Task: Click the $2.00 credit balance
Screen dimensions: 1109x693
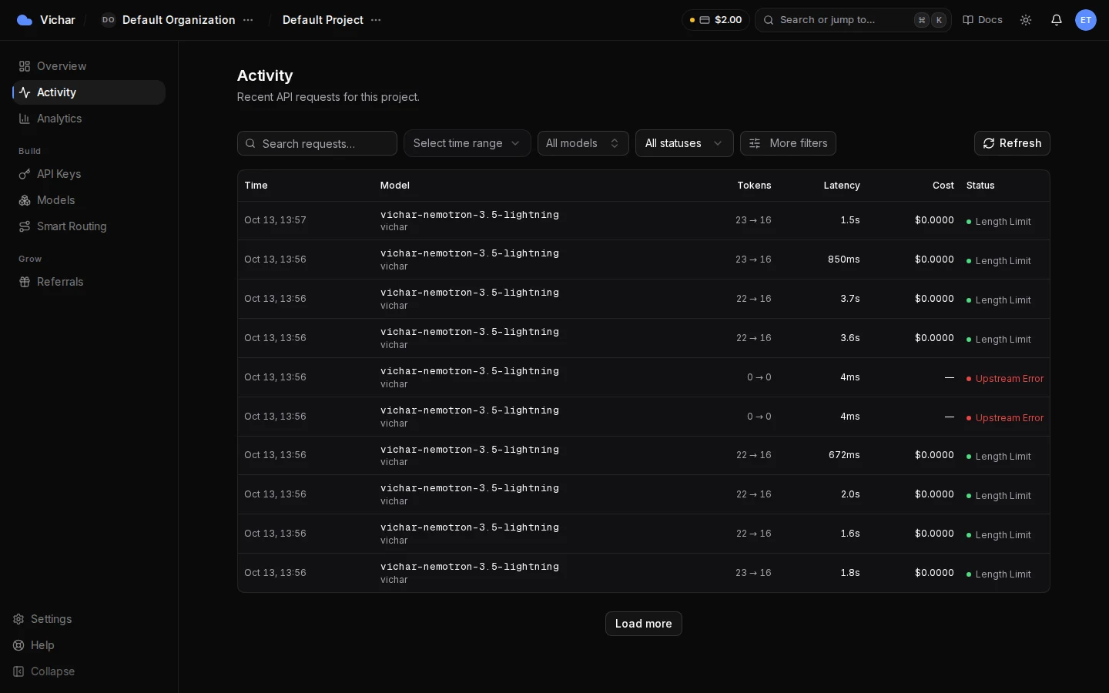Action: tap(715, 20)
